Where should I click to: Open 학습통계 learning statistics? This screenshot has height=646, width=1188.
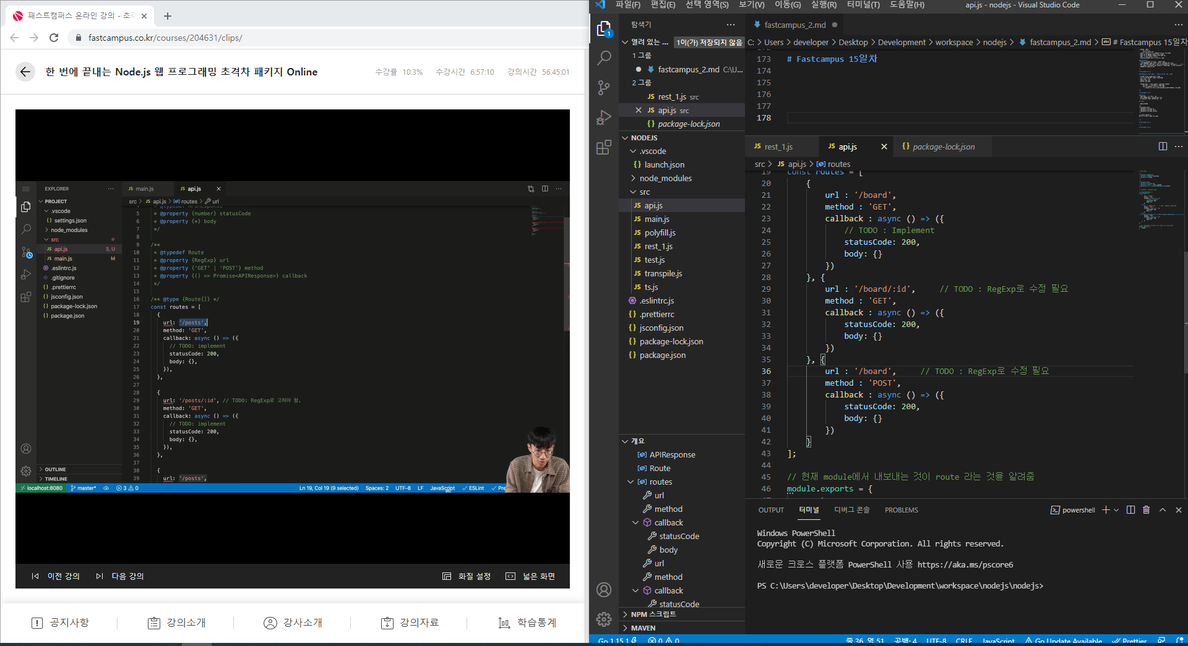(x=527, y=623)
